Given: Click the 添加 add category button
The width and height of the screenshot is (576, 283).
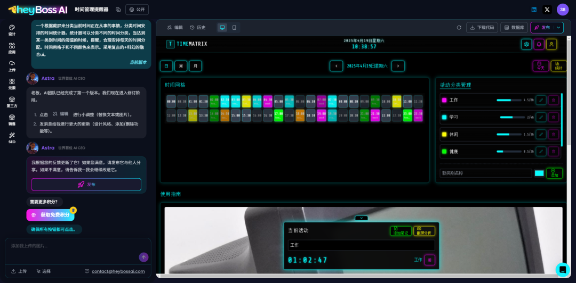Looking at the screenshot, I should [x=554, y=173].
